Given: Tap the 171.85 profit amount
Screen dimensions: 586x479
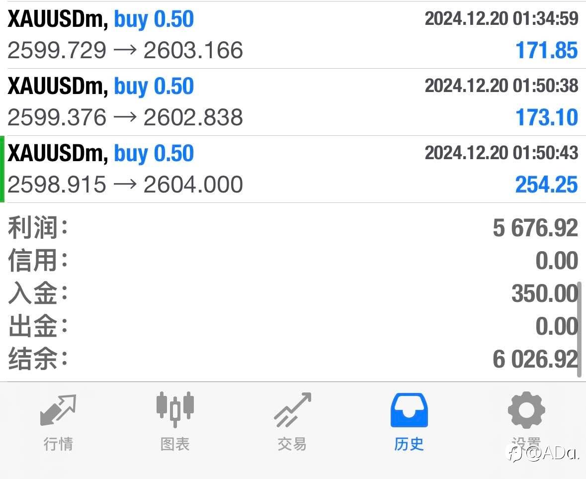Looking at the screenshot, I should (x=546, y=51).
